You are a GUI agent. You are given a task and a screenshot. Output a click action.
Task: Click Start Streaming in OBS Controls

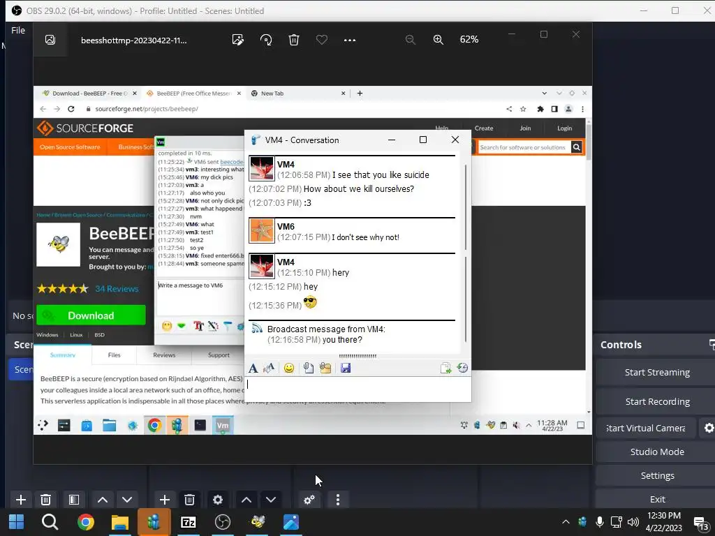[x=657, y=373]
